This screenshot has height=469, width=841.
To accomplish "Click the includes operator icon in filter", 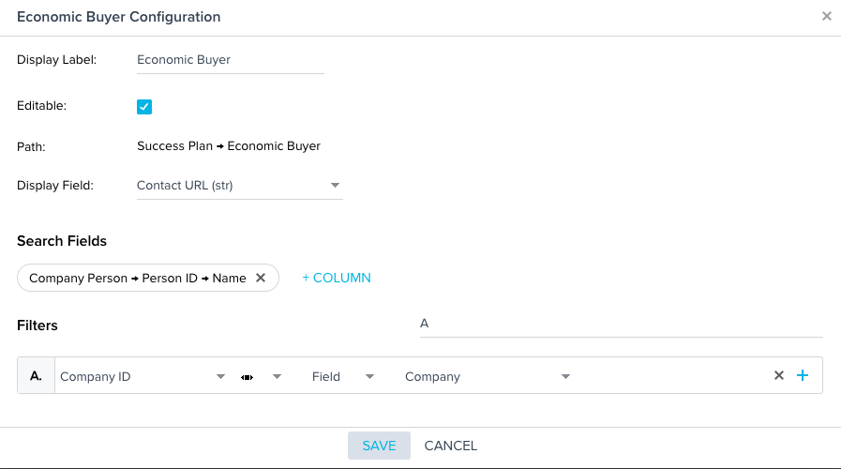I will click(x=247, y=377).
